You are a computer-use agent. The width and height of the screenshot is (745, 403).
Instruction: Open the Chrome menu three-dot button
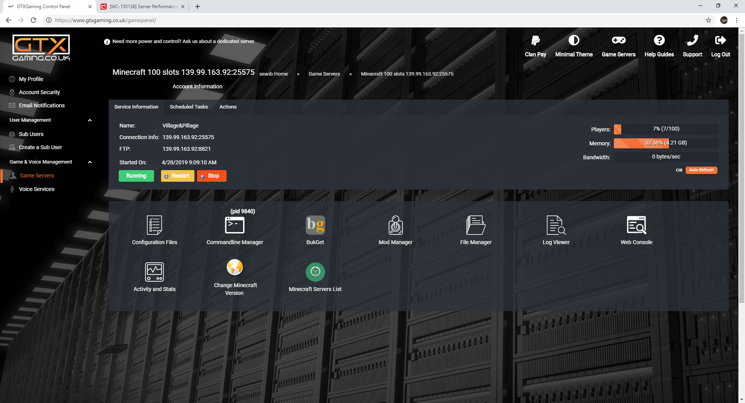coord(736,20)
